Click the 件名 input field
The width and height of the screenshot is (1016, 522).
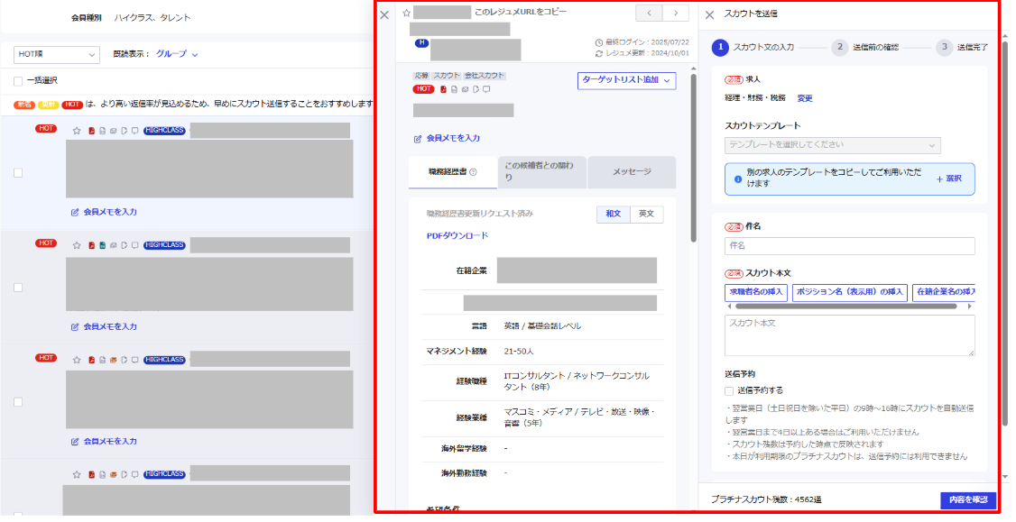pyautogui.click(x=850, y=245)
